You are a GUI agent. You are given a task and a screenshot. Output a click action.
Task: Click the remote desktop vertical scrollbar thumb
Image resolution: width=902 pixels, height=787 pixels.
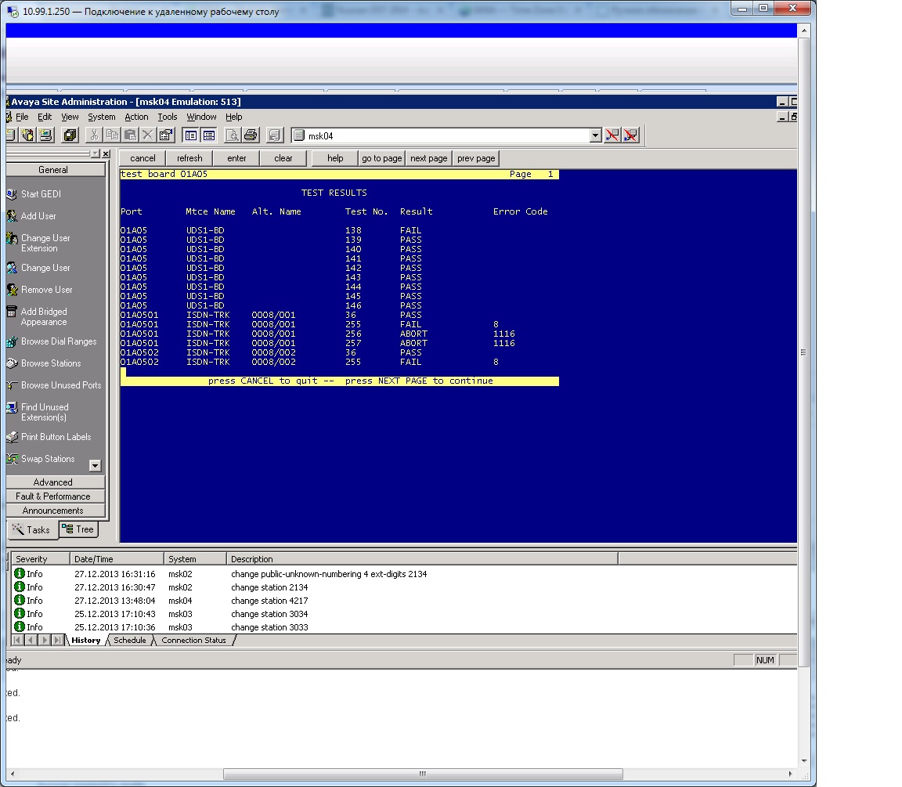point(803,352)
